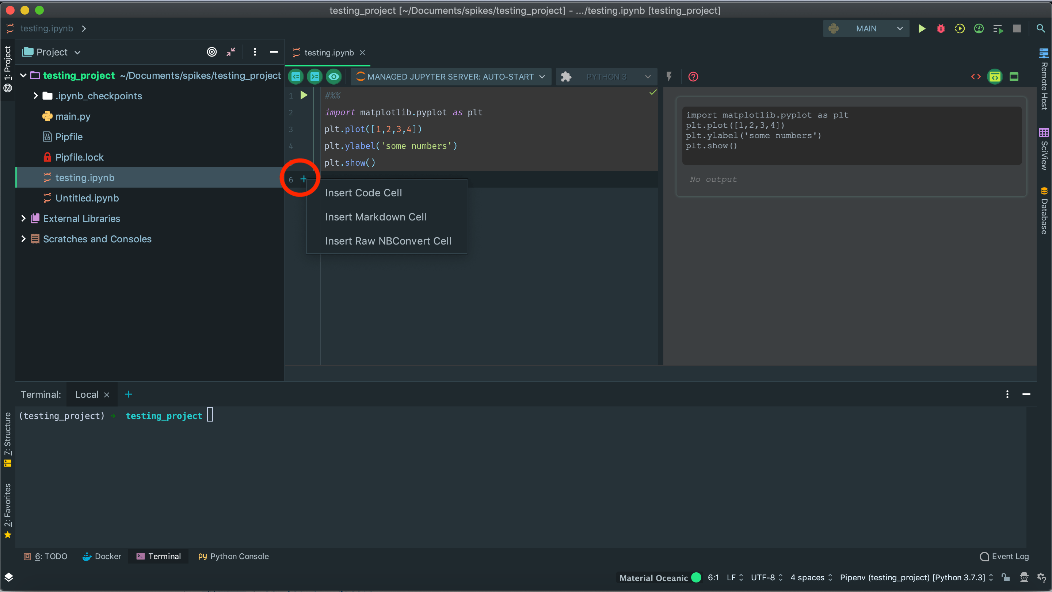Screen dimensions: 1052x592
Task: Toggle the eye icon in notebook toolbar
Action: (x=333, y=76)
